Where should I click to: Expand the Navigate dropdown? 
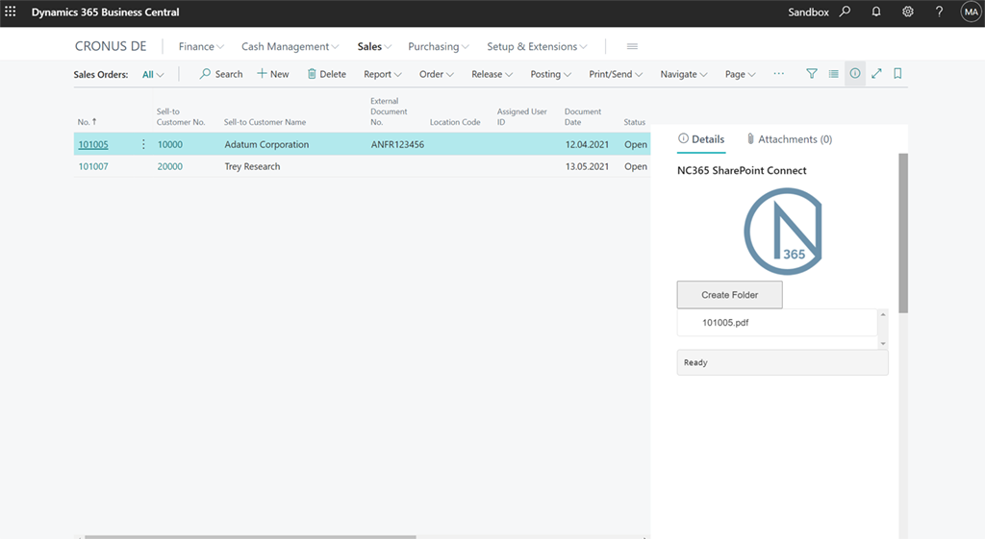[x=684, y=74]
